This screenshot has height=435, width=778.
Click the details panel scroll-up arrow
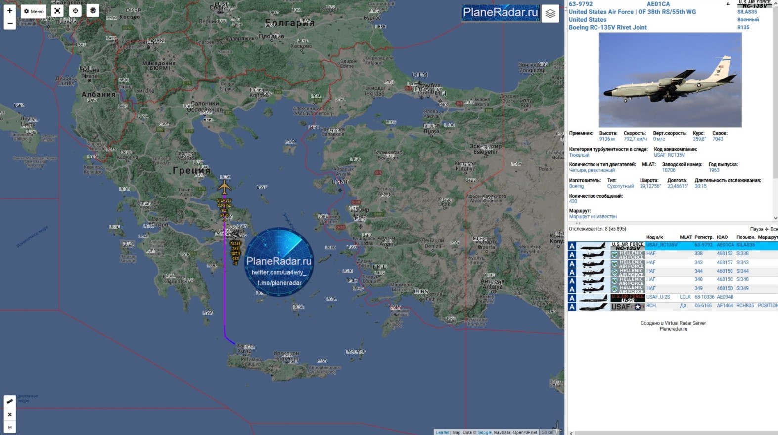pyautogui.click(x=775, y=2)
